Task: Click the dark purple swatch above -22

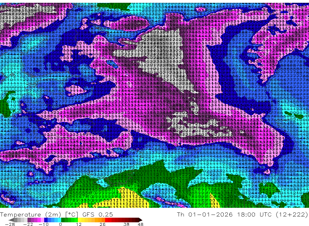Action: (29, 220)
